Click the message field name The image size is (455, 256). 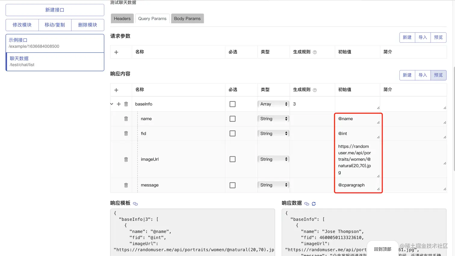coord(150,185)
